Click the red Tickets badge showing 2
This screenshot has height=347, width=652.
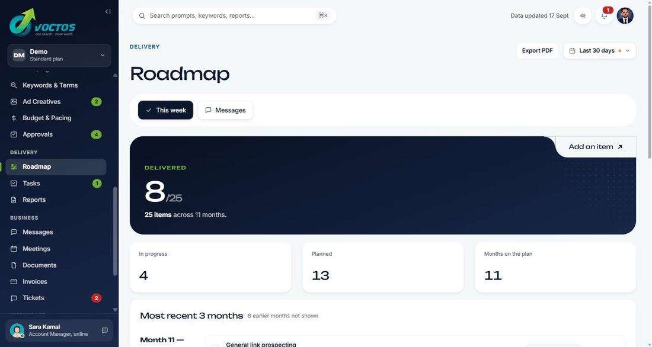click(97, 298)
